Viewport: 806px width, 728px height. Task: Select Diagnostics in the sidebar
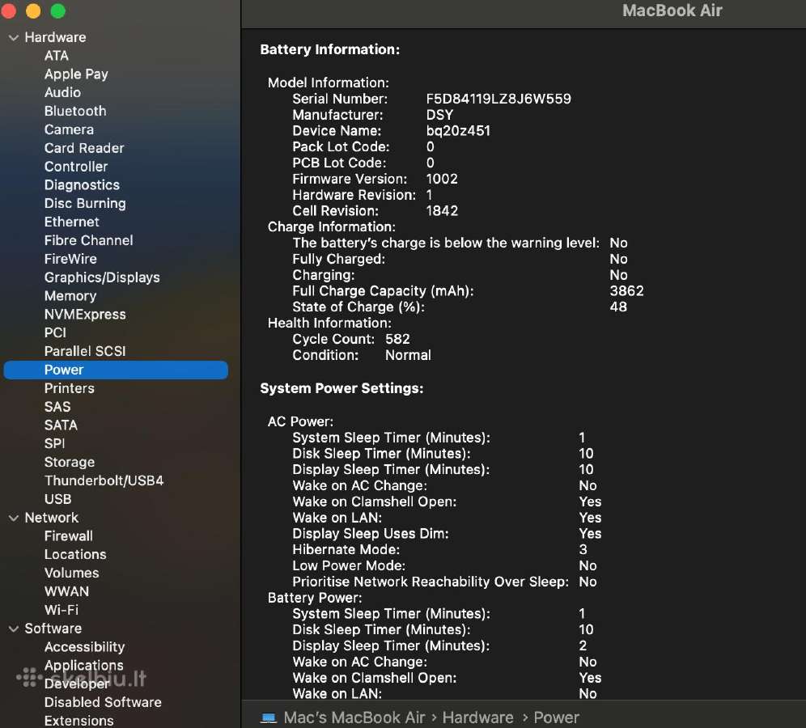[83, 185]
